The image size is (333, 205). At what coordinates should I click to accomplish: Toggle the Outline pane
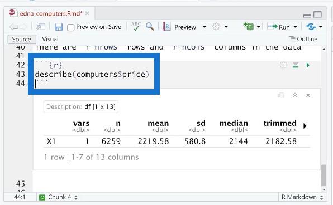[x=303, y=39]
